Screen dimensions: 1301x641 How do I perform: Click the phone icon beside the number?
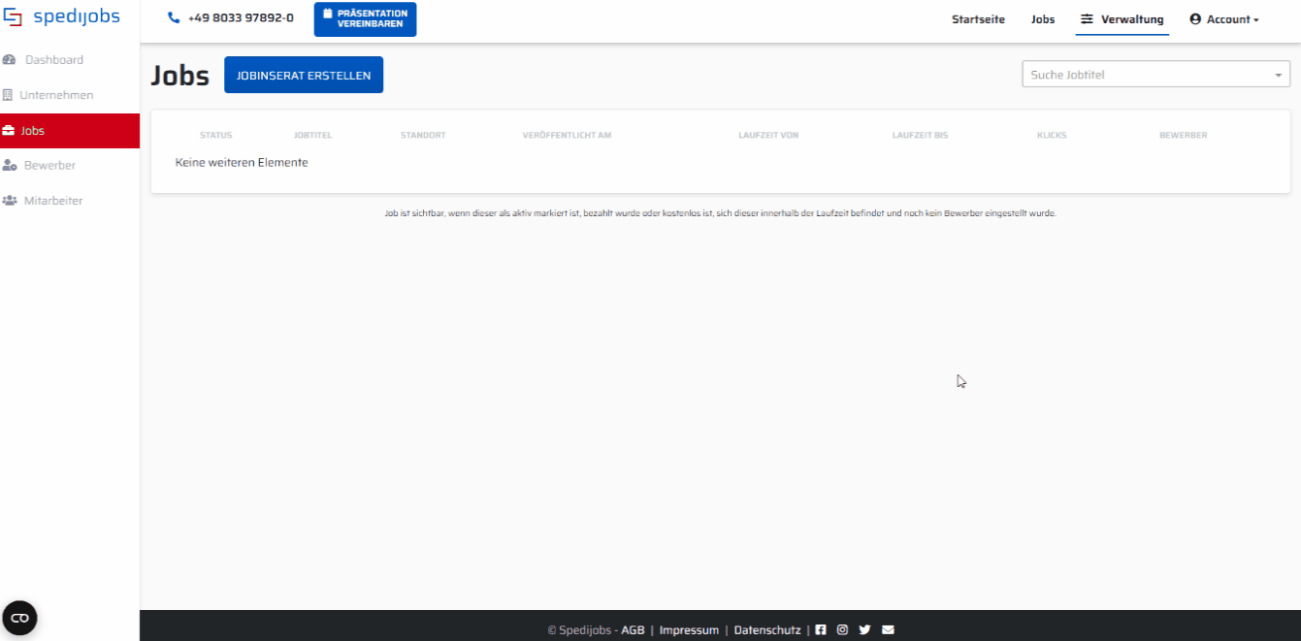click(x=174, y=18)
